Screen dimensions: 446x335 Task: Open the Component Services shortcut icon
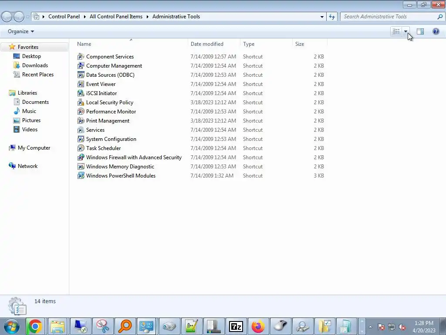click(81, 57)
